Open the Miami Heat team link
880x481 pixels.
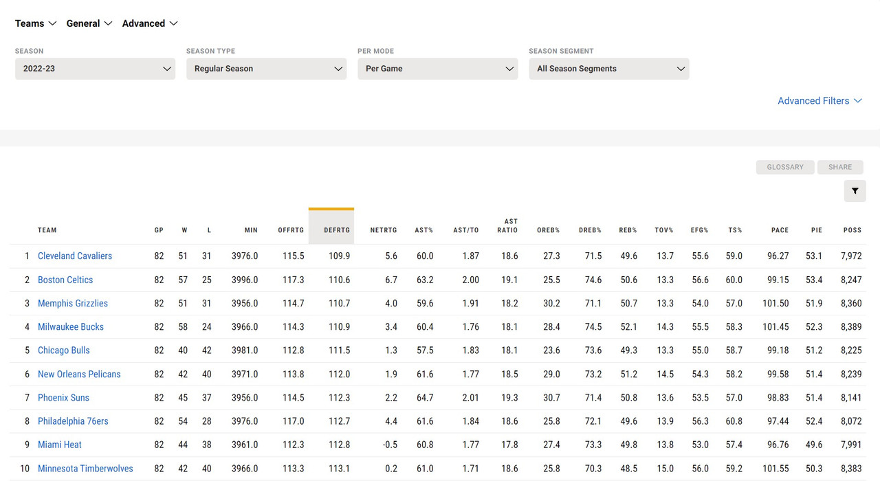point(60,444)
